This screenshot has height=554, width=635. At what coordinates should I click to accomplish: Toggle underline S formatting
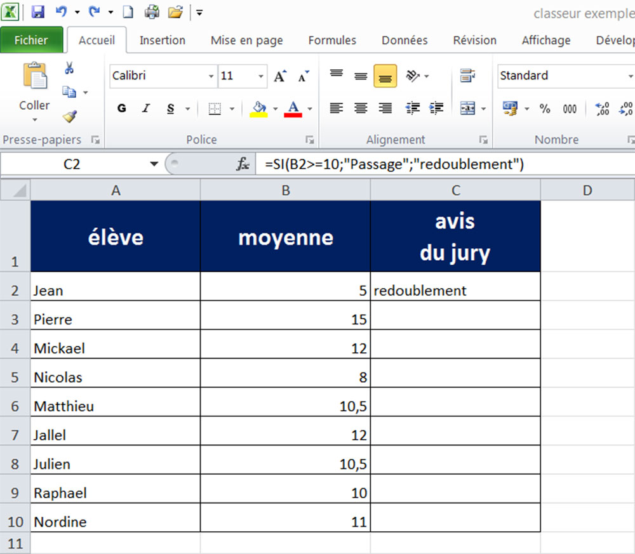[x=170, y=109]
